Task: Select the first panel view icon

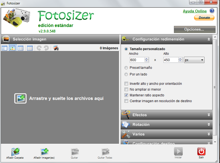Action: (x=4, y=48)
